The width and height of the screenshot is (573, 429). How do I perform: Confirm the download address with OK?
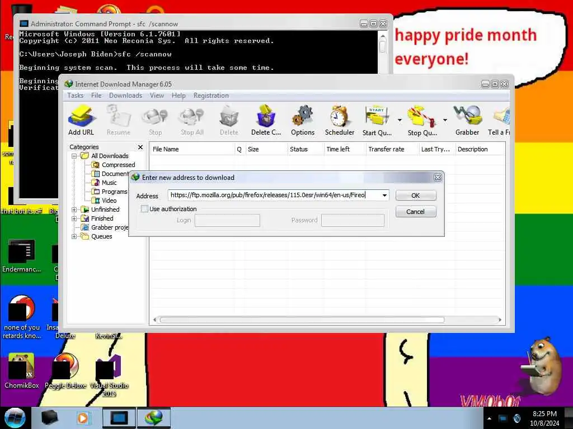(416, 196)
